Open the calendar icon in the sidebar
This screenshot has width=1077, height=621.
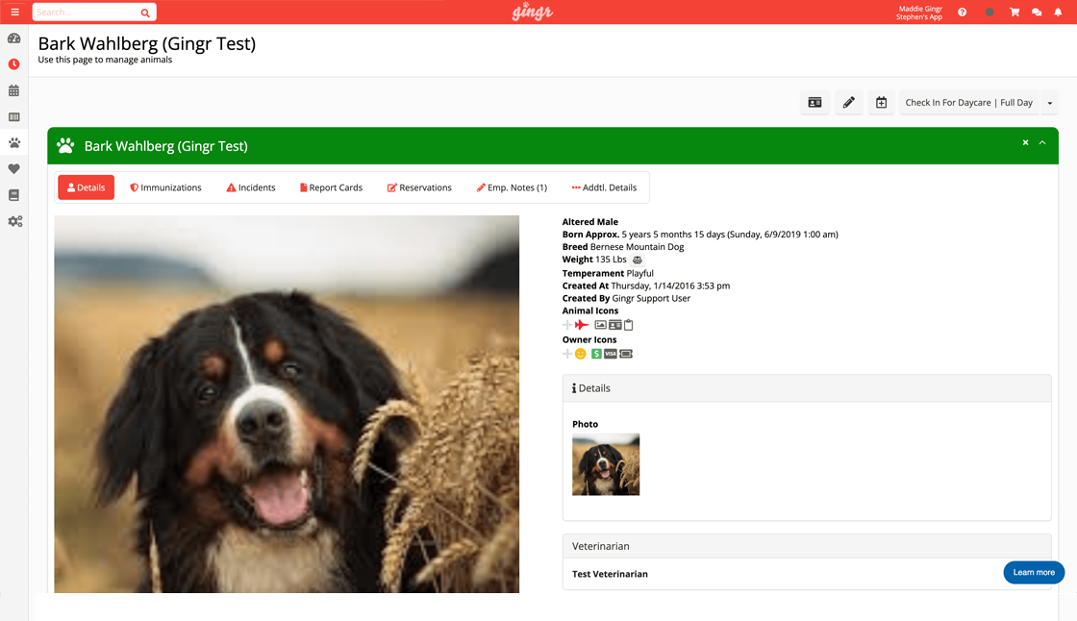[x=13, y=90]
